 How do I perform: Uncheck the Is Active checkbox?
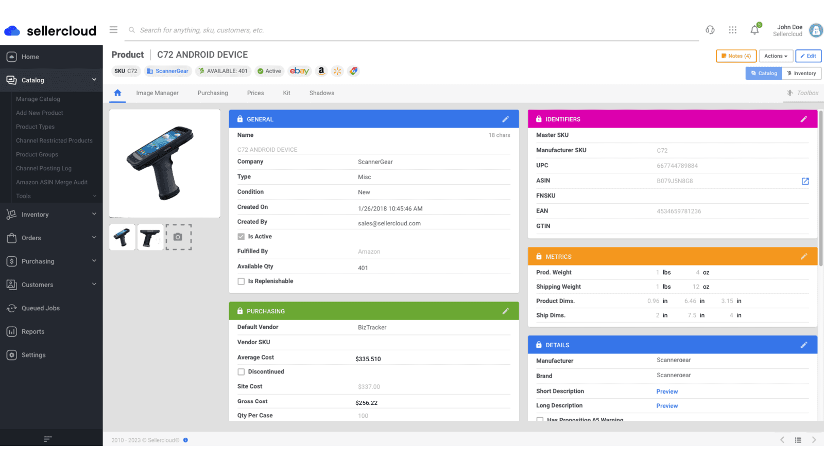point(241,236)
